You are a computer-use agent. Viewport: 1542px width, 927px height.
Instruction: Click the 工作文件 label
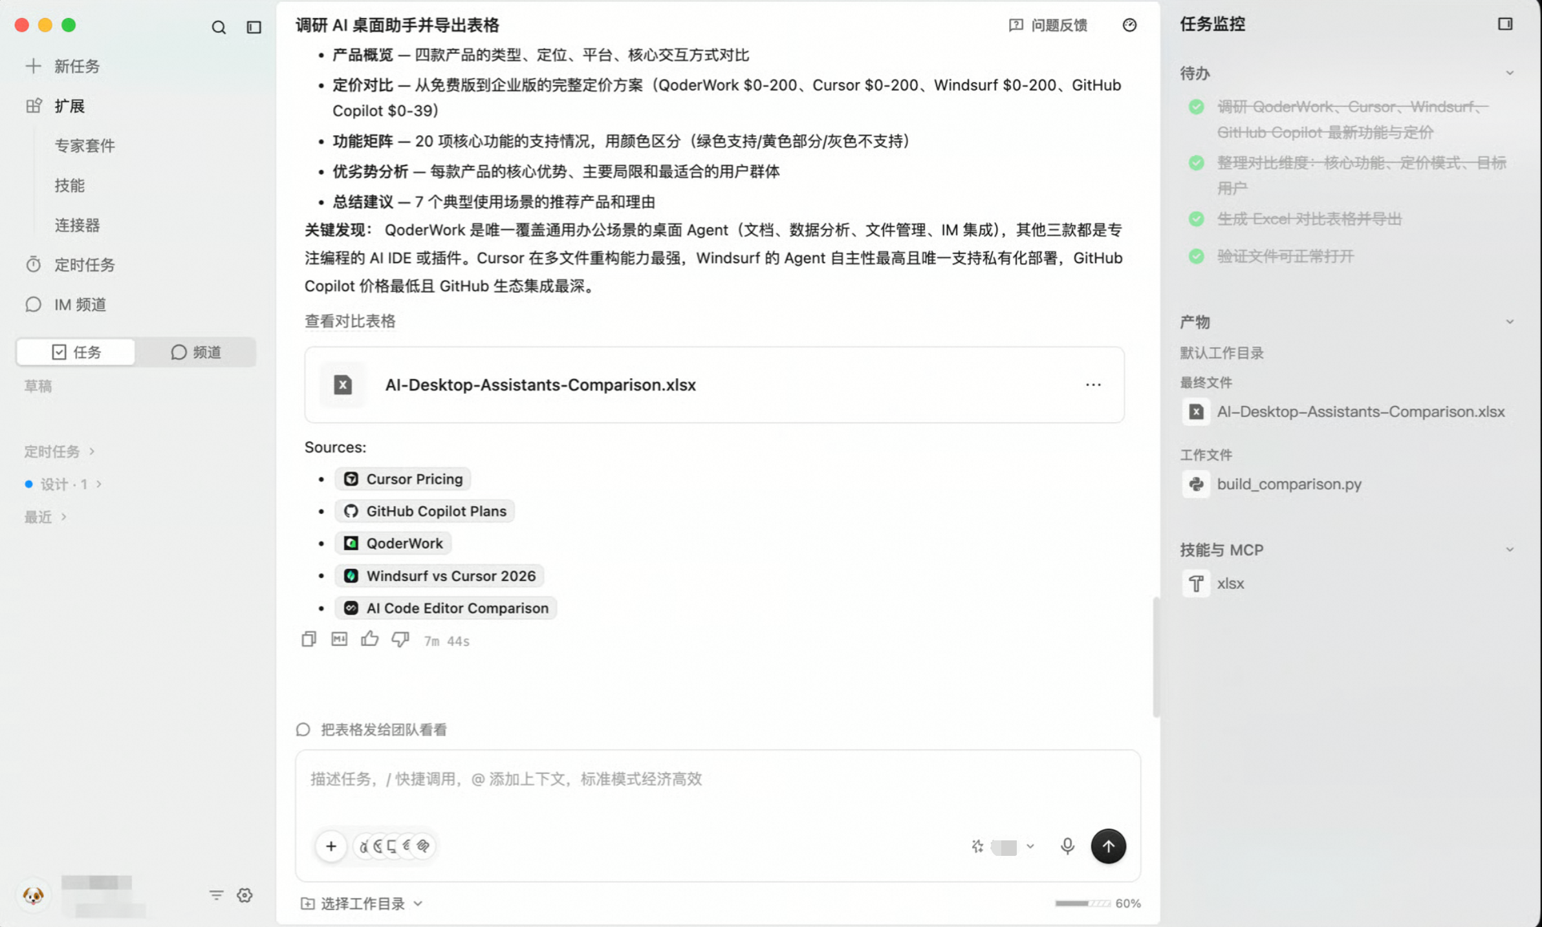(1206, 455)
